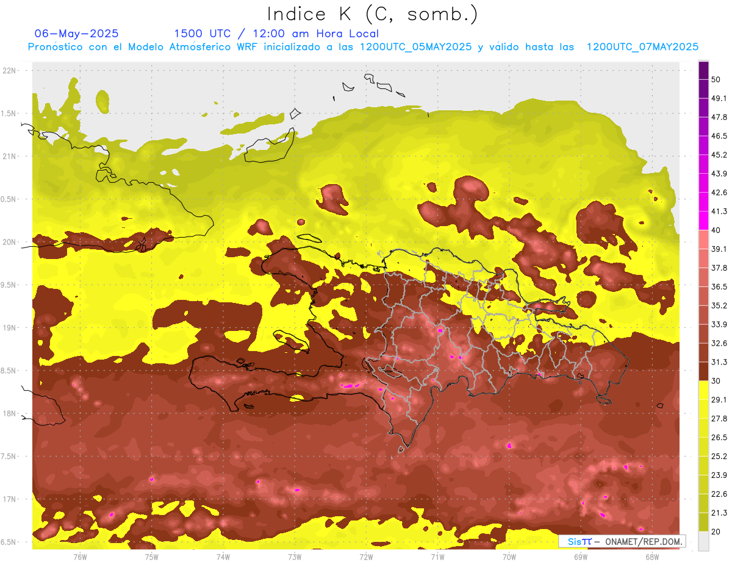Click the colorbar label '50'
This screenshot has height=565, width=732.
[716, 79]
